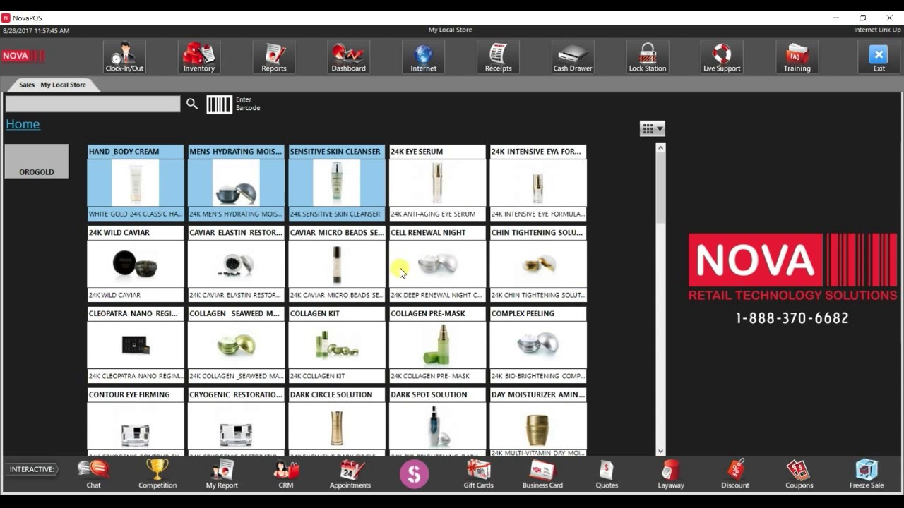Open the Coupons icon
904x508 pixels.
click(799, 474)
